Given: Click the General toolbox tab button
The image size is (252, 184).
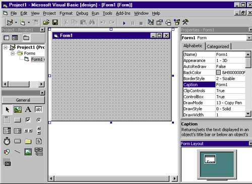Looking at the screenshot, I should click(x=23, y=100).
